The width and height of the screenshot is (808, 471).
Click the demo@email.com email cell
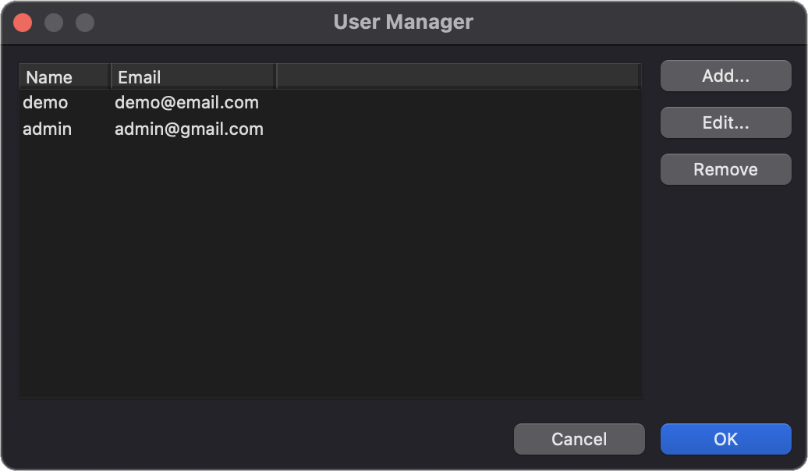pos(186,102)
